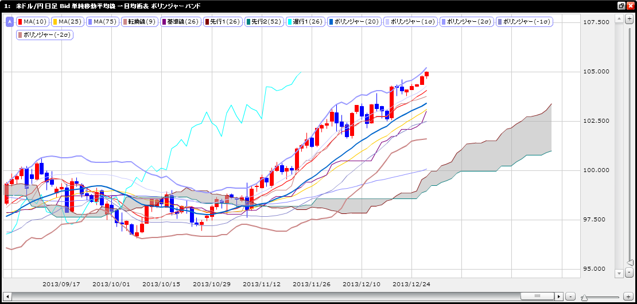Image resolution: width=637 pixels, height=304 pixels.
Task: Click the 2013/11/12 date label
Action: [262, 284]
